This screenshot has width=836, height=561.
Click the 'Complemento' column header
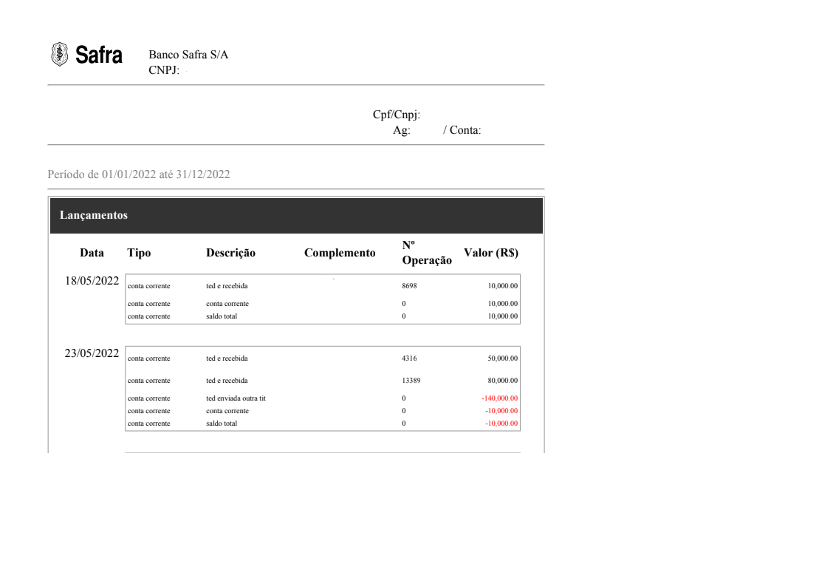pyautogui.click(x=340, y=253)
